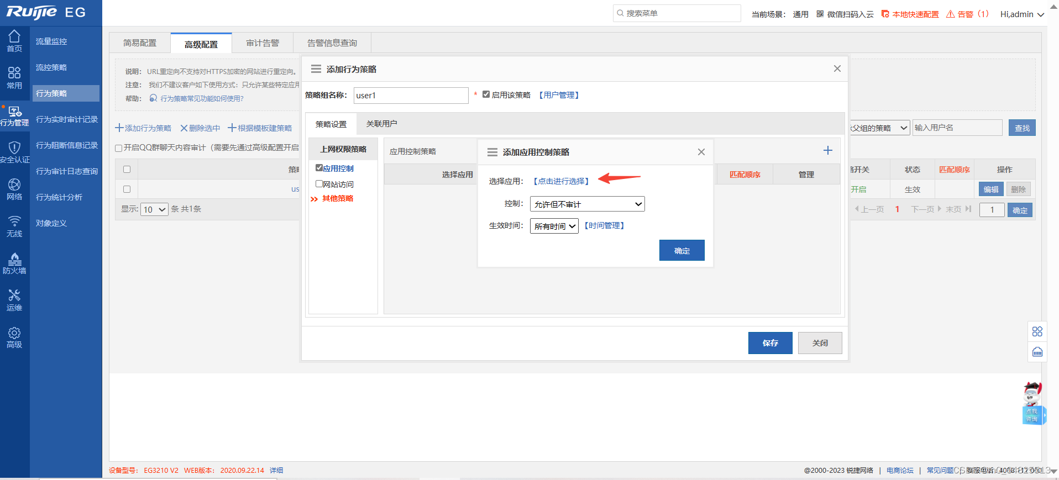The image size is (1059, 480).
Task: Click the 微信扫码入云 QR icon
Action: (x=820, y=14)
